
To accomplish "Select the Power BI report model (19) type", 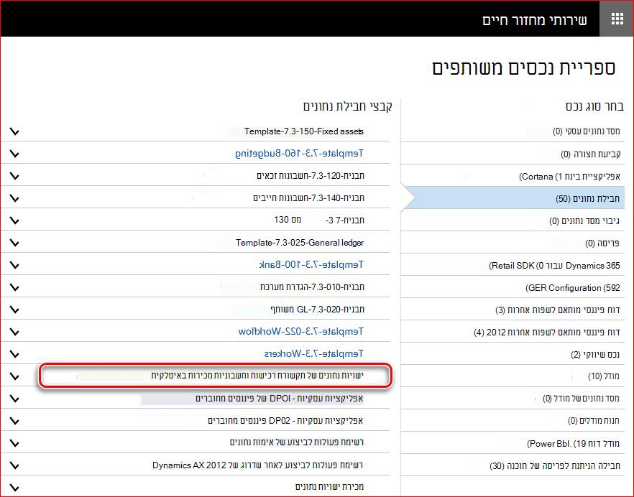I will (573, 443).
